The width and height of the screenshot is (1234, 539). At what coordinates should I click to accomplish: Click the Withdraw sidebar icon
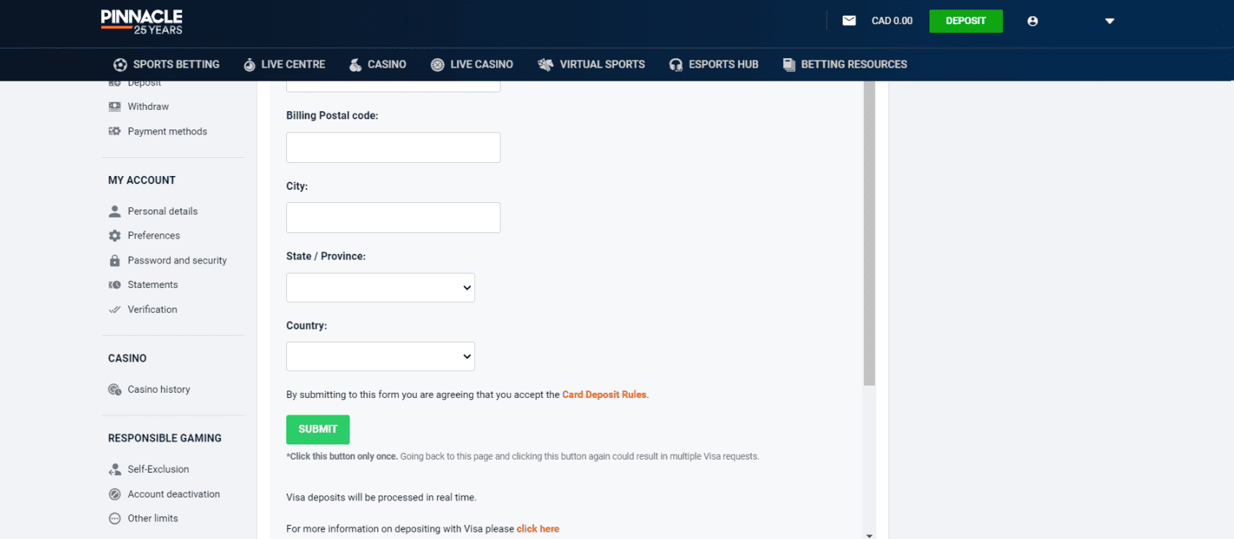(x=114, y=107)
